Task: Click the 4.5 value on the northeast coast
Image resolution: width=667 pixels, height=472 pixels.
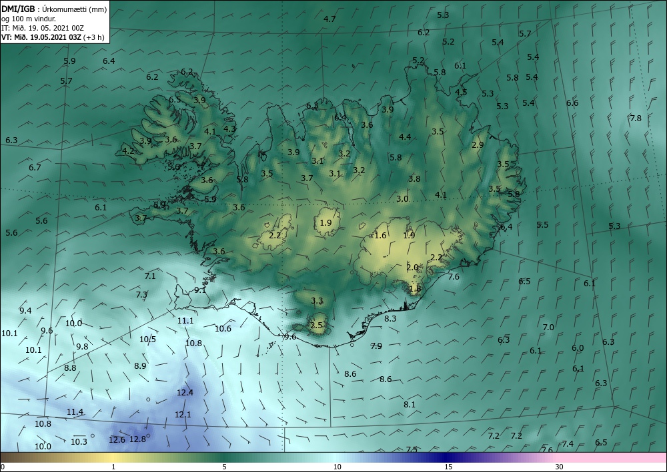Action: (x=461, y=92)
